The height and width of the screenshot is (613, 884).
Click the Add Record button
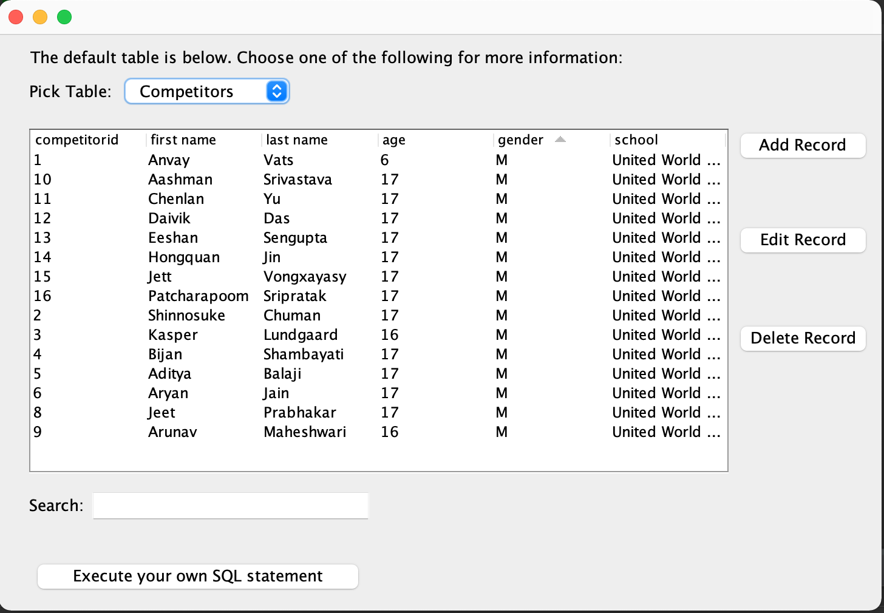803,146
